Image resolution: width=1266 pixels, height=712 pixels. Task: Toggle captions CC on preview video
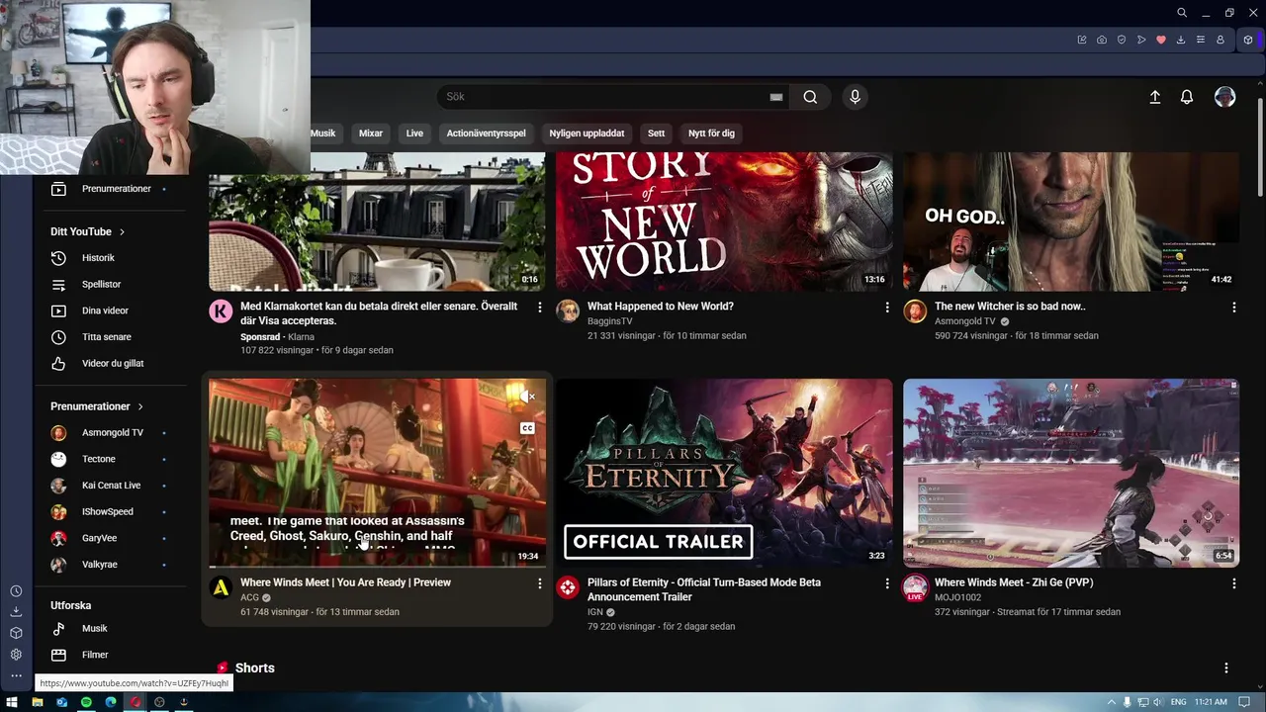[527, 428]
